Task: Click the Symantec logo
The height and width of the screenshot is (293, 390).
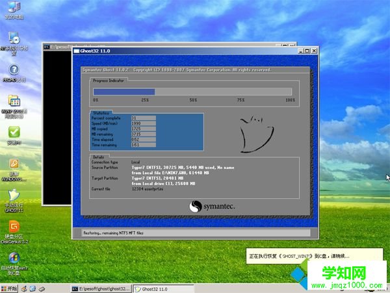Action: [x=212, y=207]
